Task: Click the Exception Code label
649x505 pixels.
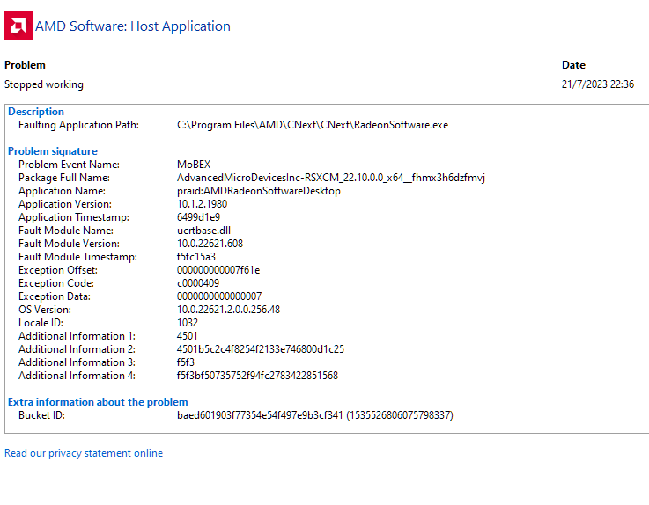Action: pyautogui.click(x=55, y=283)
